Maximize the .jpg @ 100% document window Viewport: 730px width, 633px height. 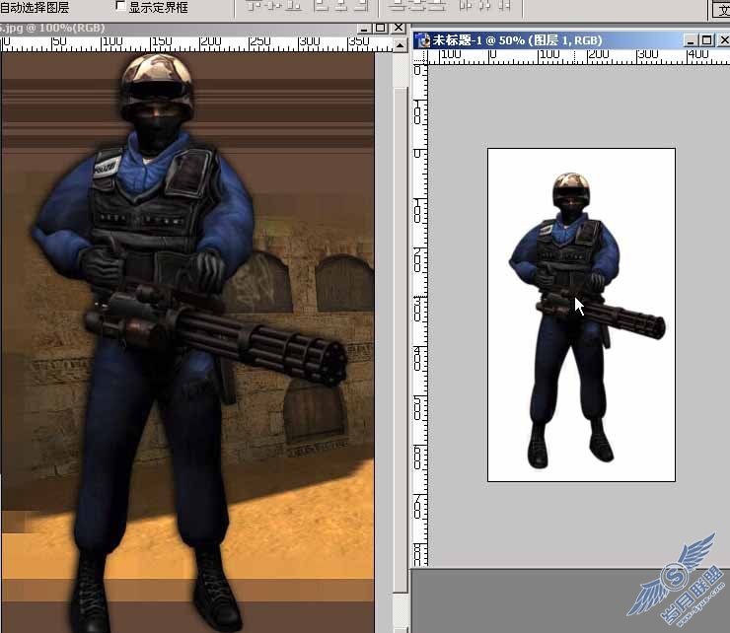coord(381,28)
